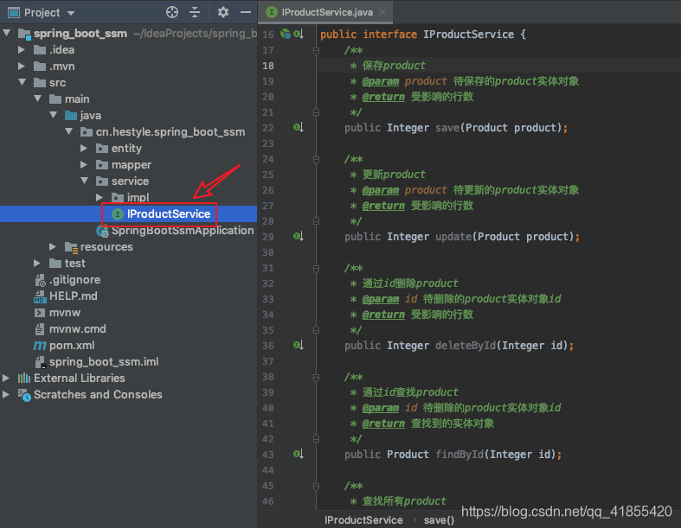Collapse the service package

[85, 181]
